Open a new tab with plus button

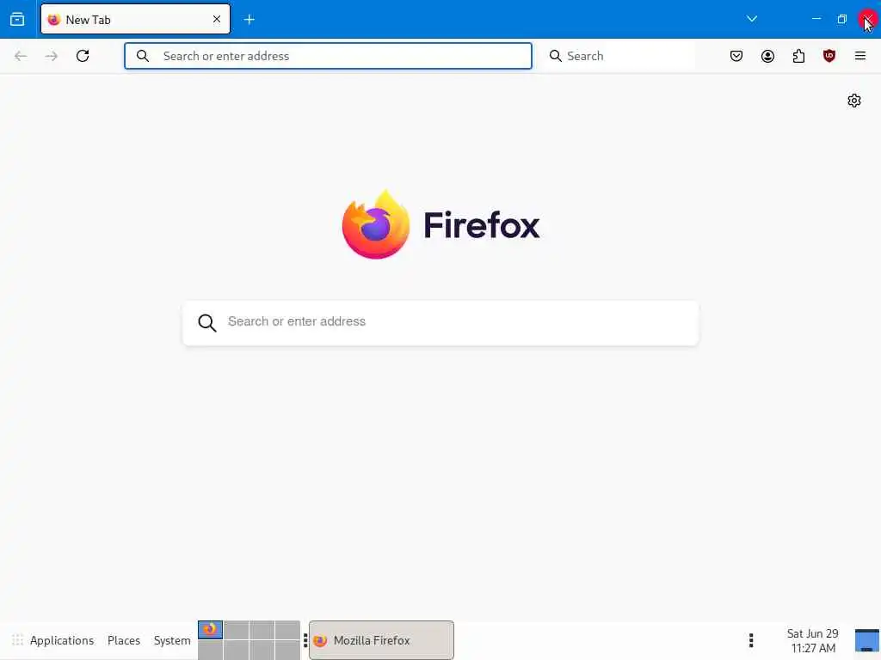[250, 20]
